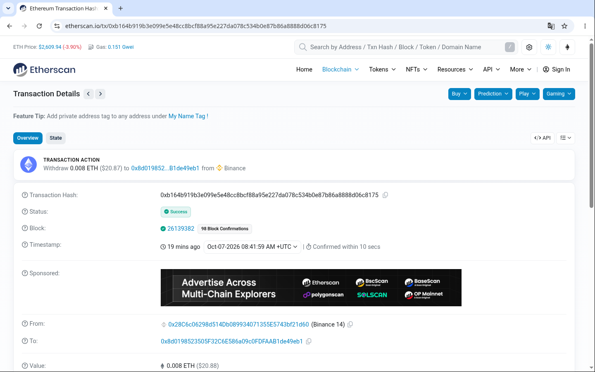The image size is (595, 372).
Task: Expand the NFTs menu
Action: 416,69
